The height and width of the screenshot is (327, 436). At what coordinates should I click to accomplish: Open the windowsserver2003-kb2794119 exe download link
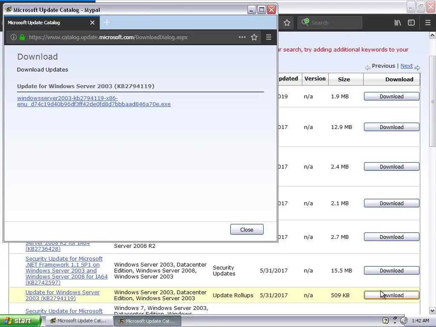[x=94, y=101]
